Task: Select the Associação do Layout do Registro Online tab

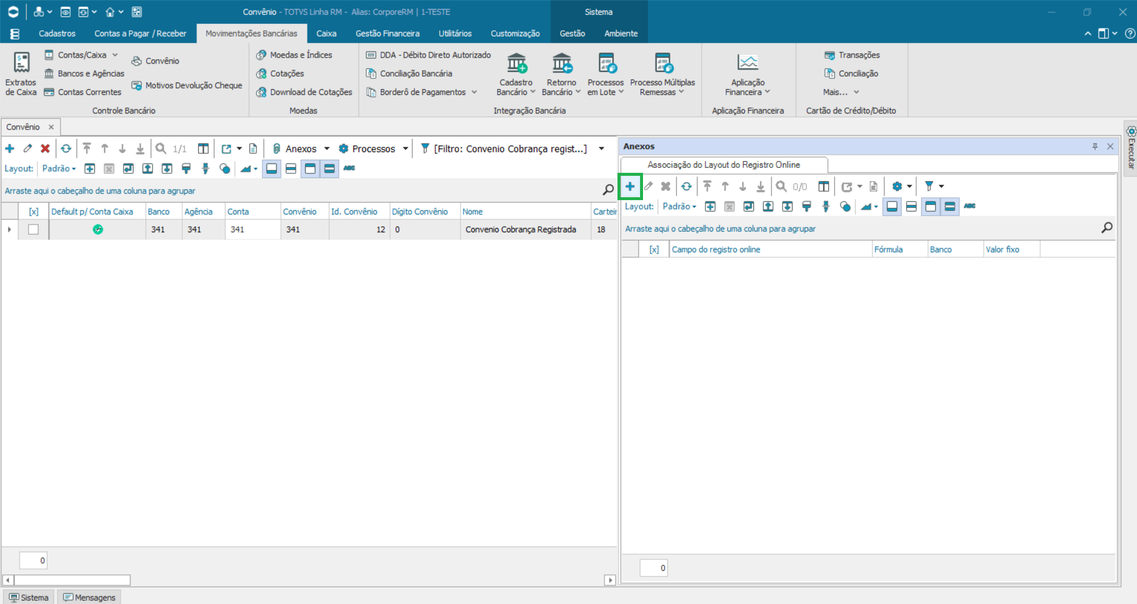Action: coord(724,165)
